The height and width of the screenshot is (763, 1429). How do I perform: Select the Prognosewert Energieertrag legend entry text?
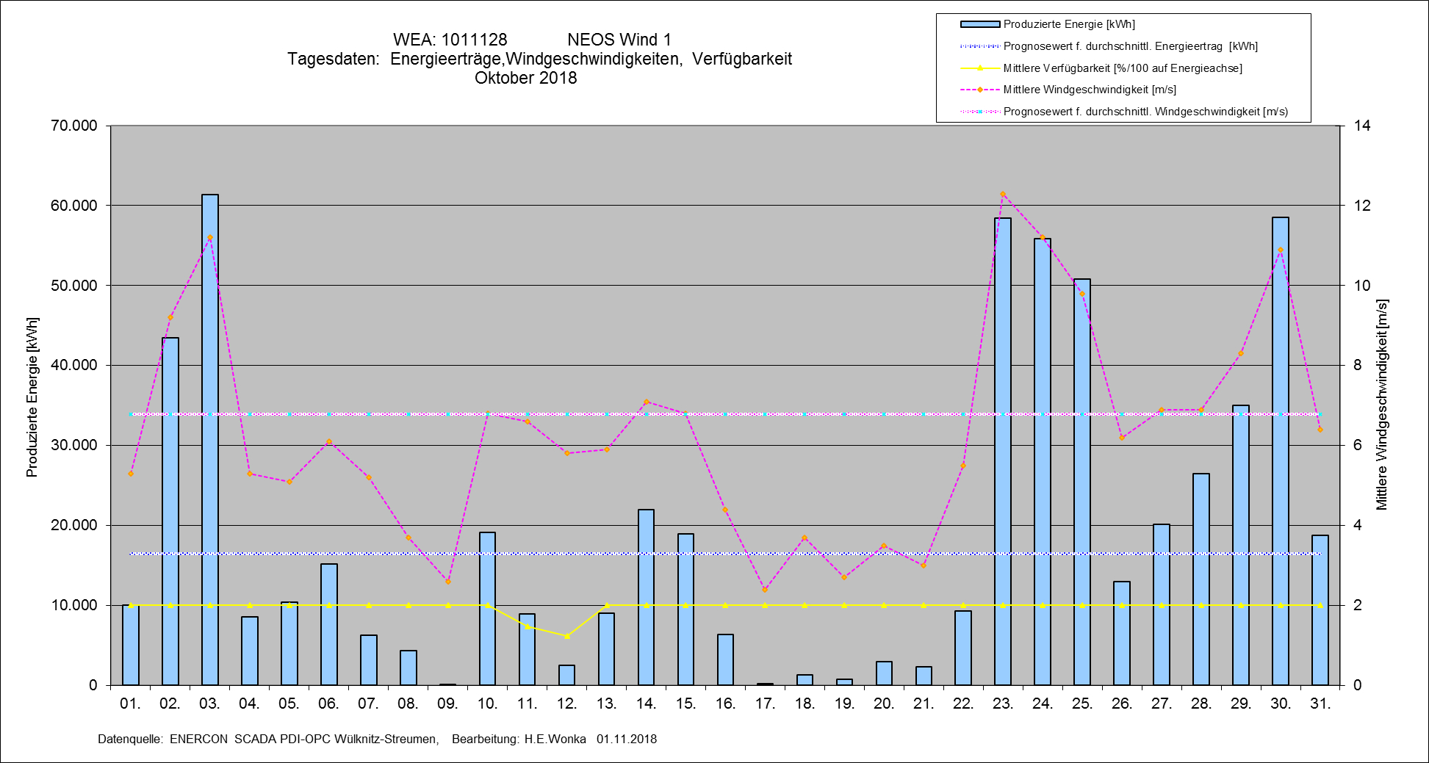(x=1130, y=46)
